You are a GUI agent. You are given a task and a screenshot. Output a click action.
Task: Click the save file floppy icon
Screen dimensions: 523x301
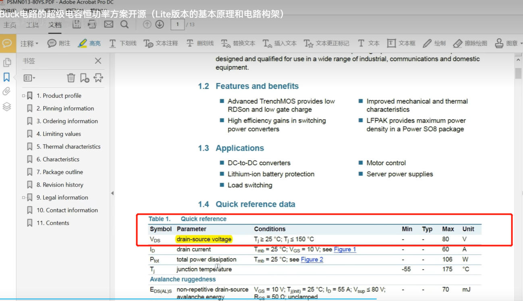pos(77,25)
